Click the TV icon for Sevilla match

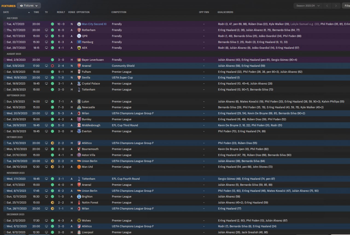coord(46,78)
